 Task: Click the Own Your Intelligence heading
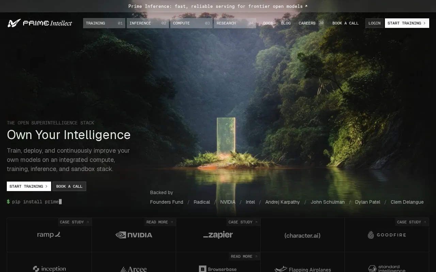click(69, 135)
